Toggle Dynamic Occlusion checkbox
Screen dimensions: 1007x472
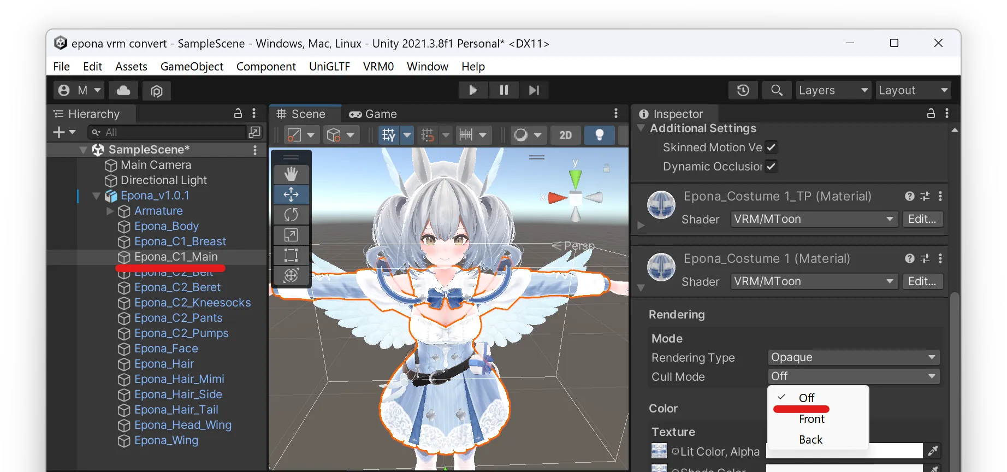tap(771, 167)
